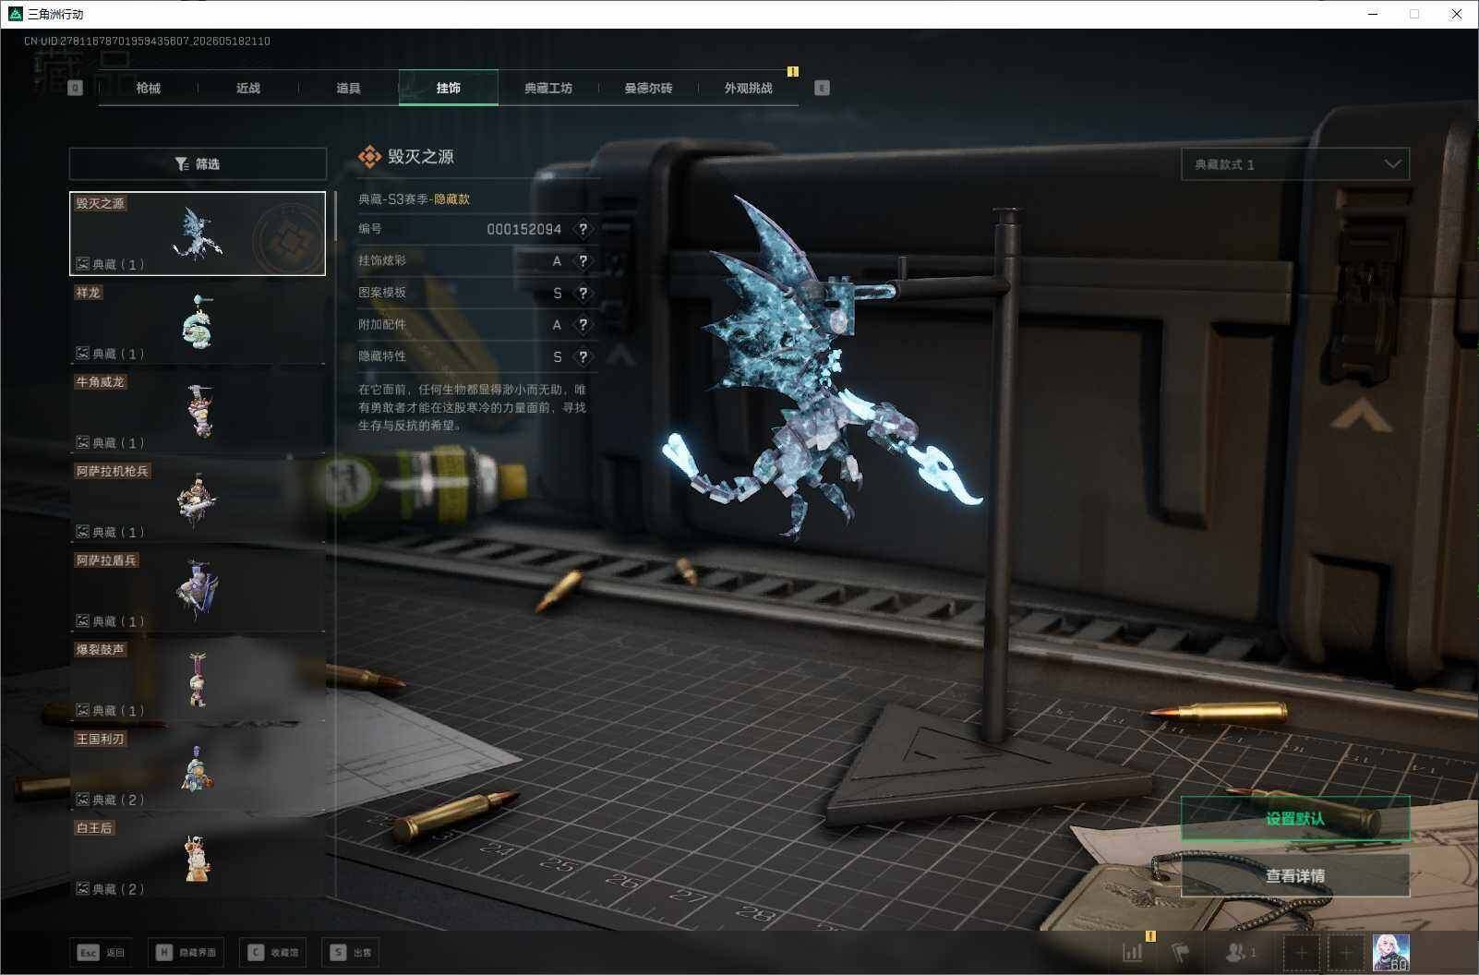
Task: Open the friends list icon
Action: coord(1240,952)
